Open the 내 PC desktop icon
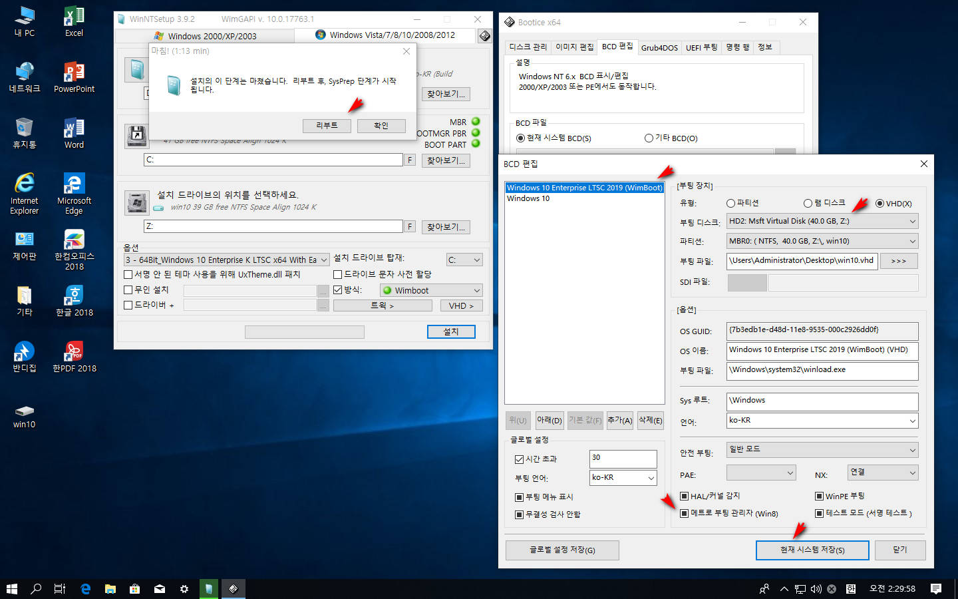The width and height of the screenshot is (958, 599). click(25, 21)
